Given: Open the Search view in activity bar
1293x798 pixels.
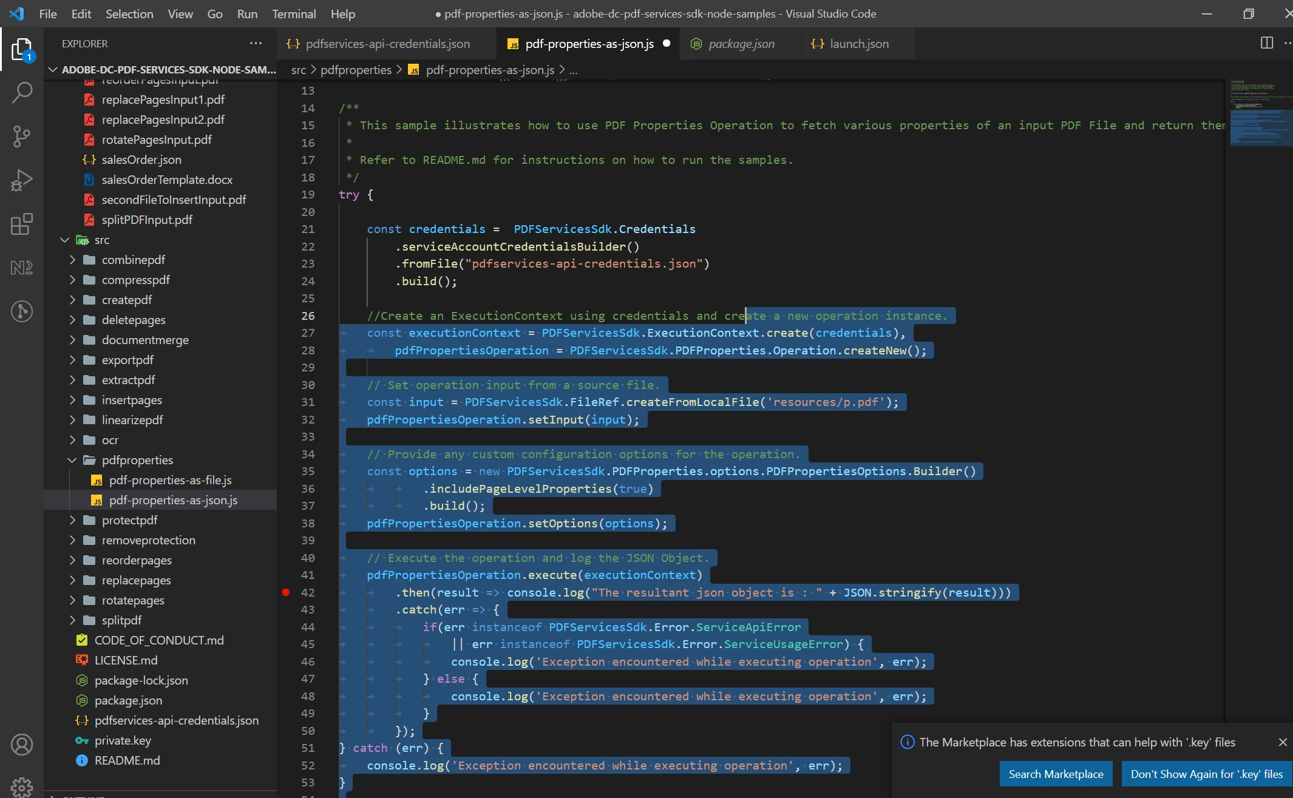Looking at the screenshot, I should pos(22,92).
